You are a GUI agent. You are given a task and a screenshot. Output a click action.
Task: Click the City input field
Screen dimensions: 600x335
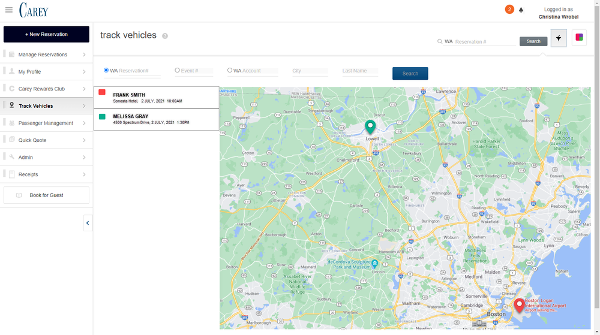tap(310, 71)
